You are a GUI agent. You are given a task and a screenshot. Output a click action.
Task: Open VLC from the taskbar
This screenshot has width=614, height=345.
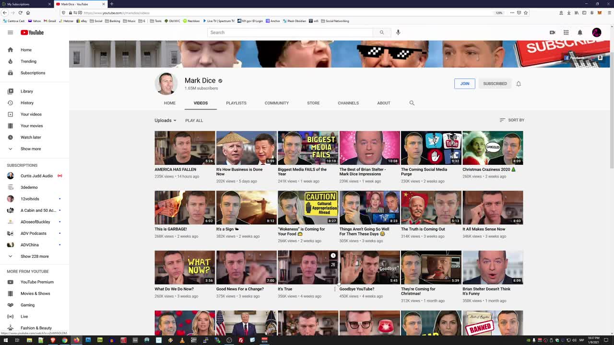[182, 340]
